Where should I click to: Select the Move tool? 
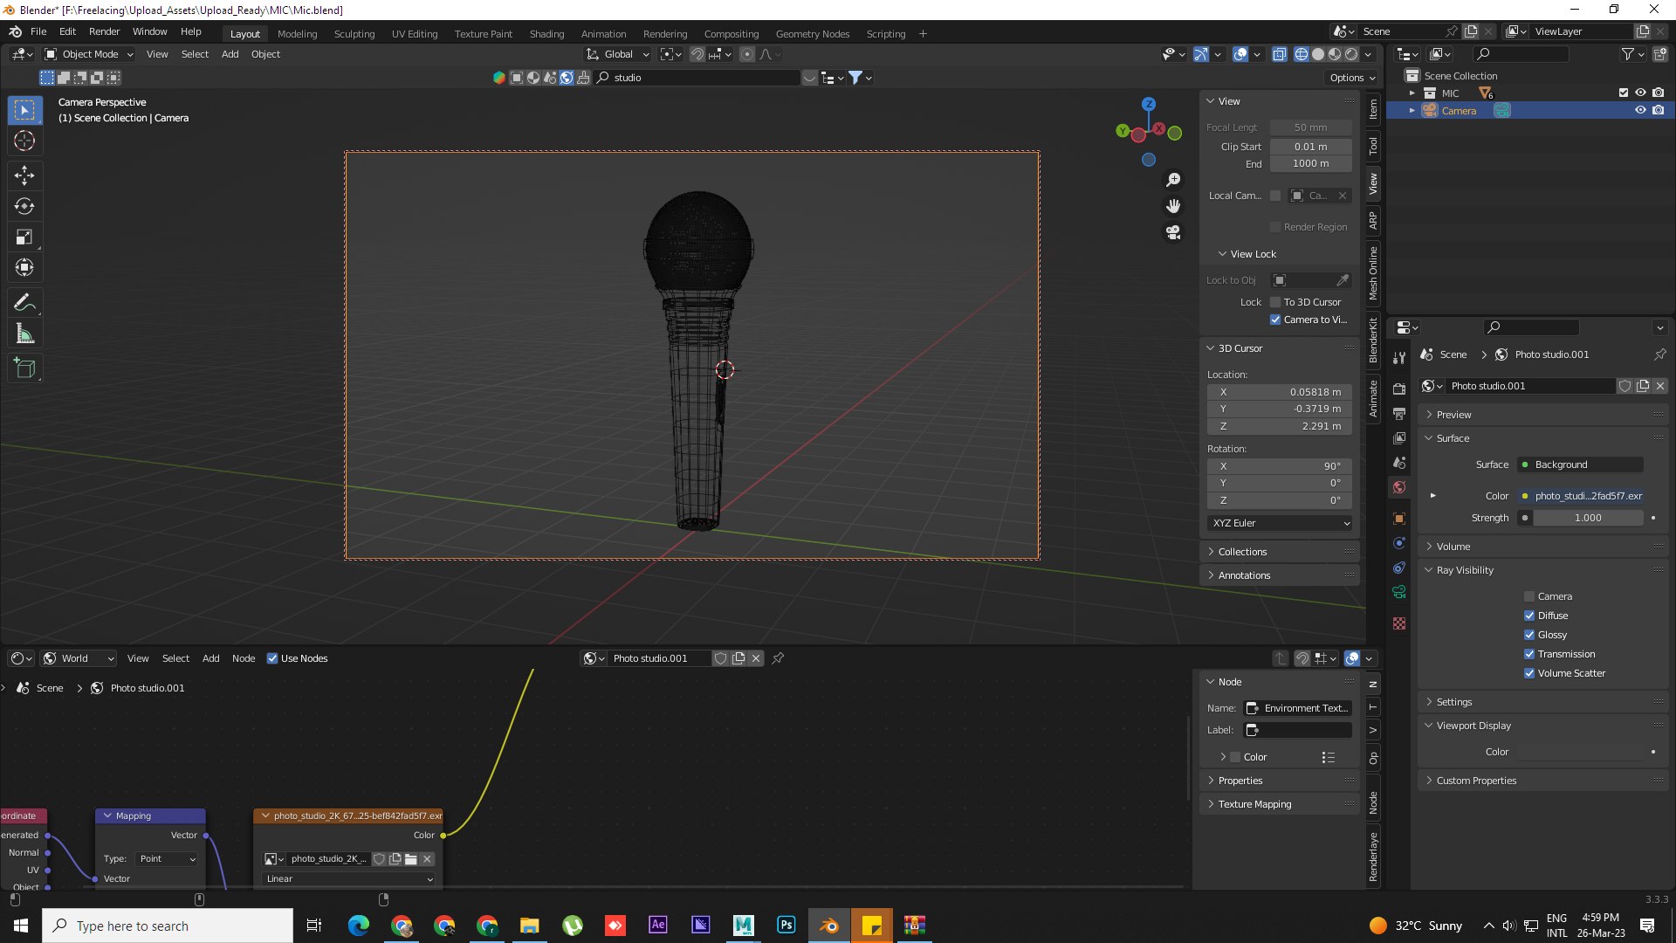click(x=24, y=176)
